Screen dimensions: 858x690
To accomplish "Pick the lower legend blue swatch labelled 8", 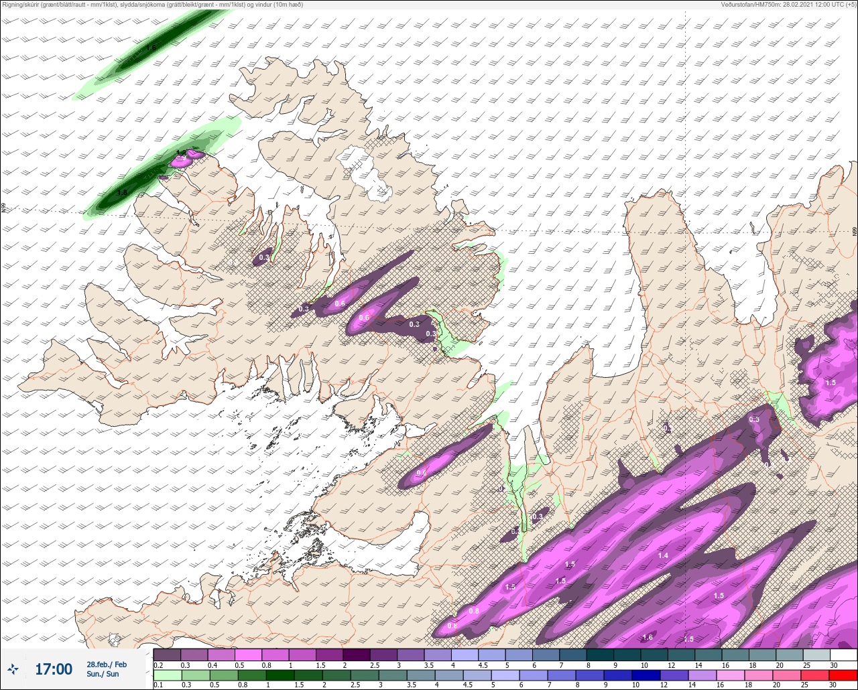I will (589, 675).
